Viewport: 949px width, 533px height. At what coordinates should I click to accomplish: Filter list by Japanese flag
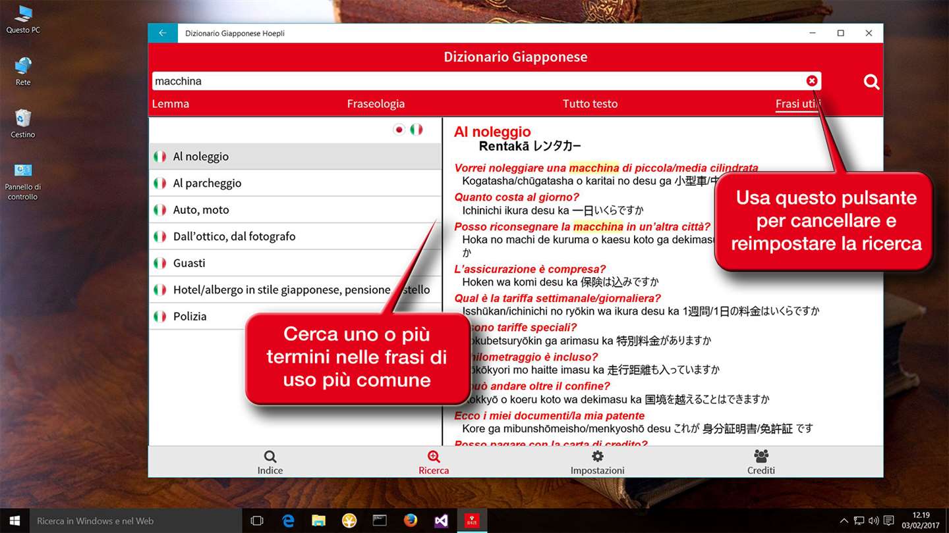point(399,130)
